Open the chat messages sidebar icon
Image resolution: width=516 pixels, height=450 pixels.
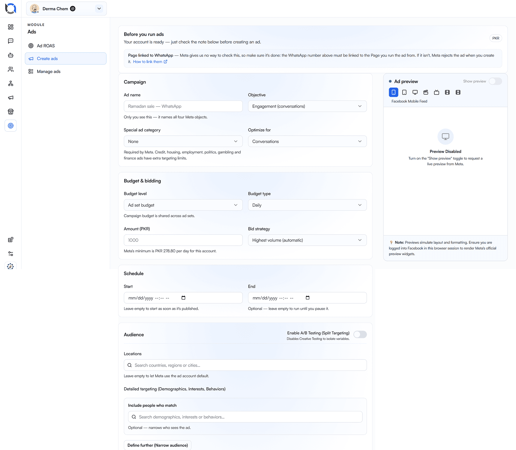coord(10,41)
